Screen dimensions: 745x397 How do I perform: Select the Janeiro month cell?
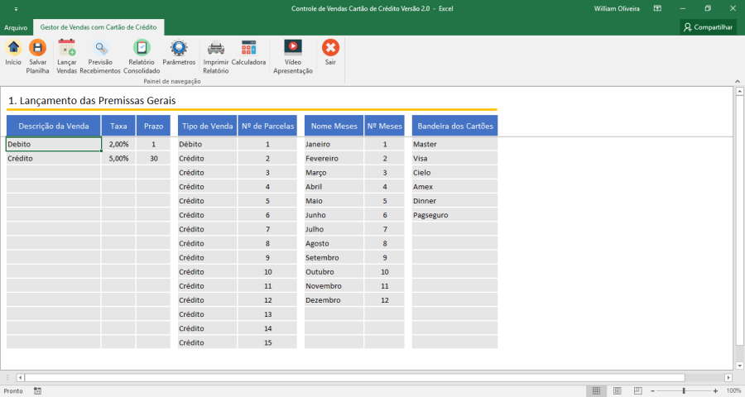pos(334,144)
